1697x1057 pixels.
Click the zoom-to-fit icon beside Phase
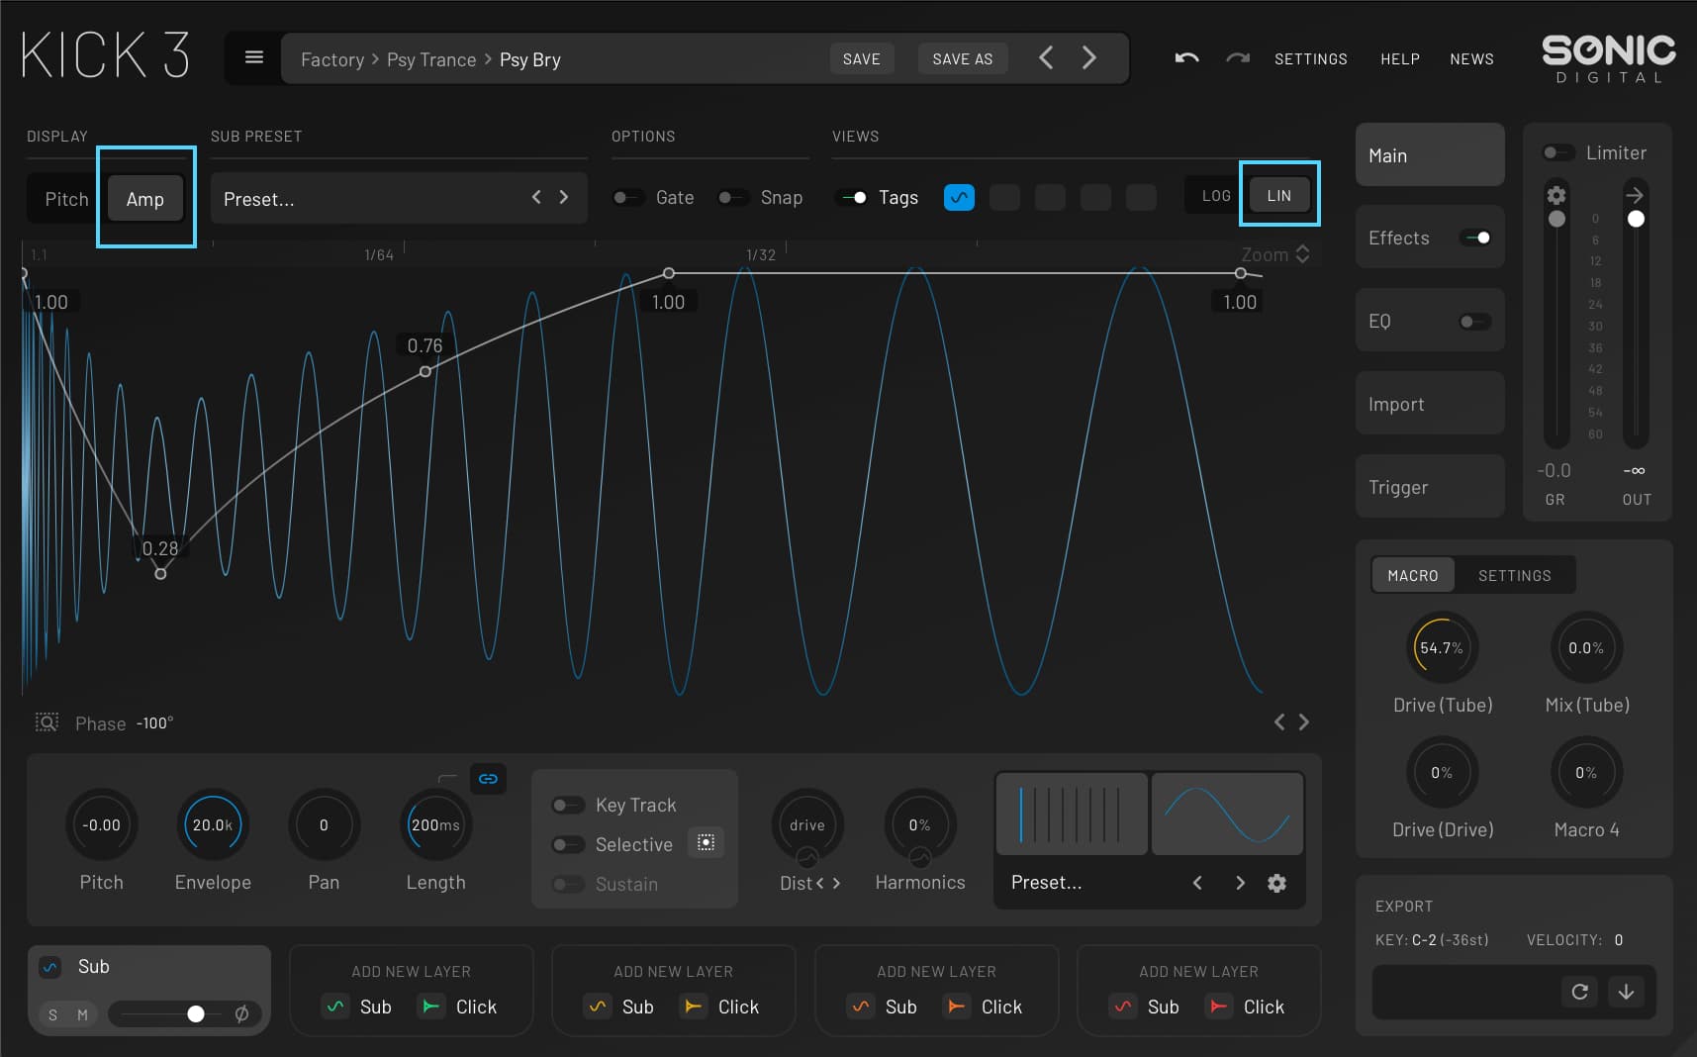pos(47,722)
